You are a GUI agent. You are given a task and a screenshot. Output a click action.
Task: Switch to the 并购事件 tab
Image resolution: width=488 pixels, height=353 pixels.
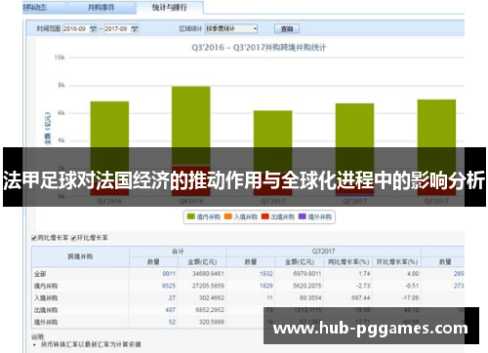[101, 8]
